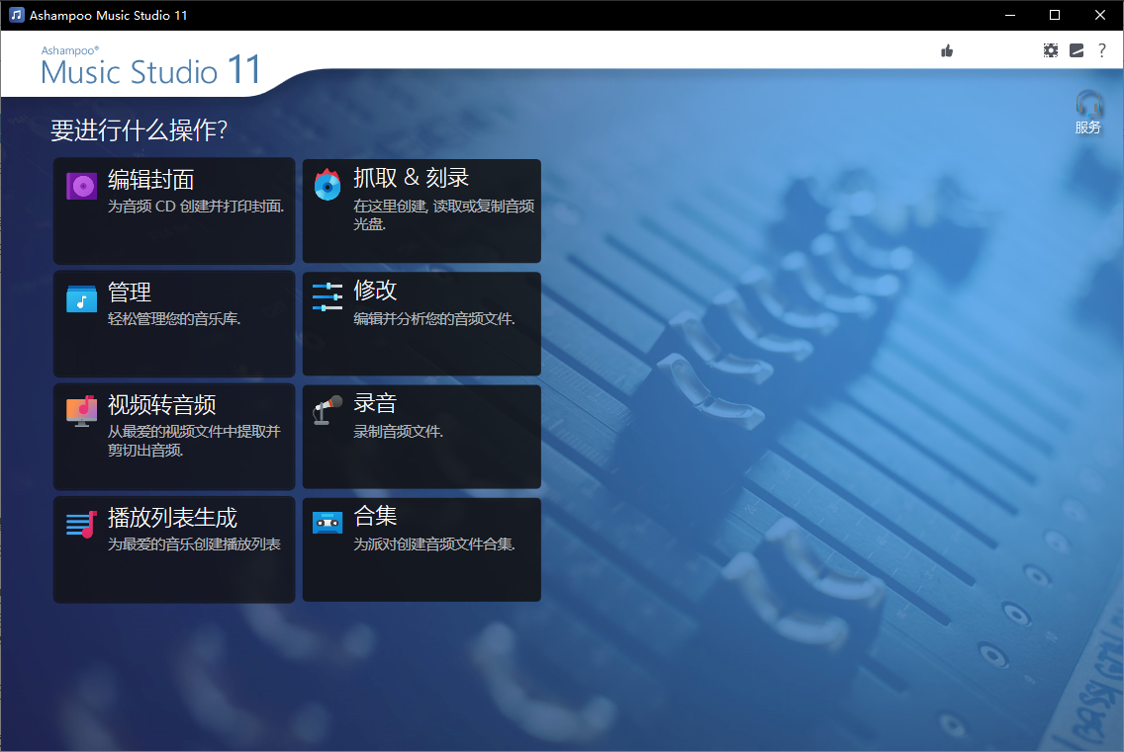Click the skin/theme icon beside the gear
The image size is (1124, 752).
(1077, 50)
